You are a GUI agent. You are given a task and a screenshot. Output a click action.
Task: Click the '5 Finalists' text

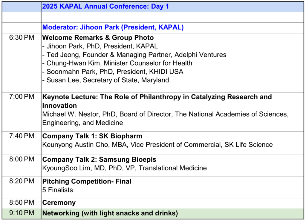[57, 190]
